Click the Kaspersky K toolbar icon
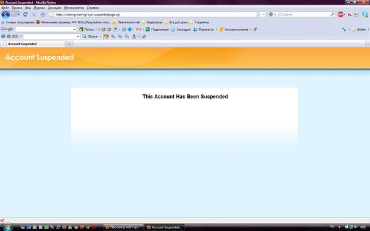 [350, 15]
